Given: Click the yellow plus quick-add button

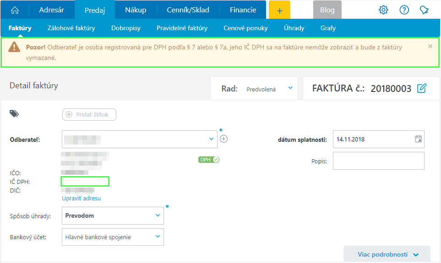Looking at the screenshot, I should tap(279, 10).
